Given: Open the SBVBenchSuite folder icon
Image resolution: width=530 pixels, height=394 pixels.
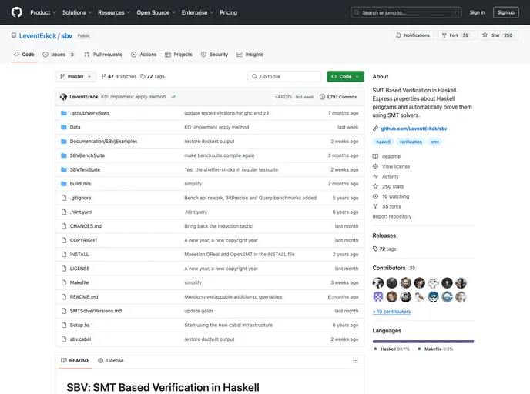Looking at the screenshot, I should 63,155.
